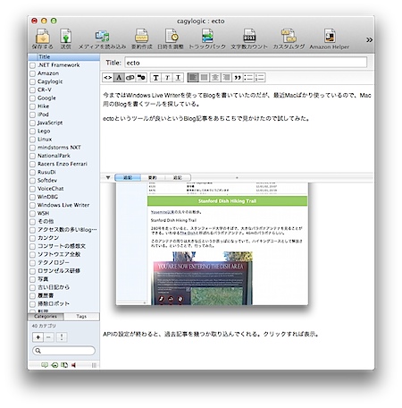The width and height of the screenshot is (402, 408).
Task: Tick the Cagylogic category checkbox
Action: (33, 81)
